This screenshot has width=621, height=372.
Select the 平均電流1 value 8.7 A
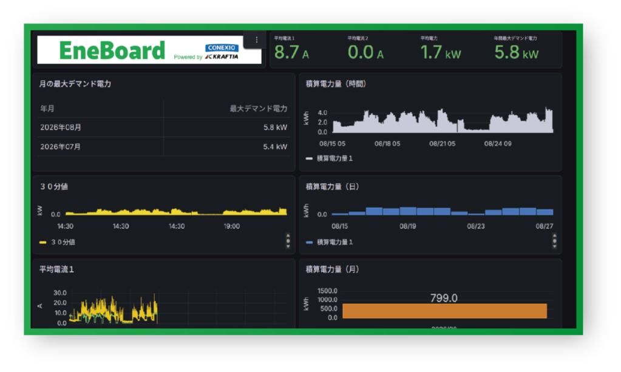291,52
